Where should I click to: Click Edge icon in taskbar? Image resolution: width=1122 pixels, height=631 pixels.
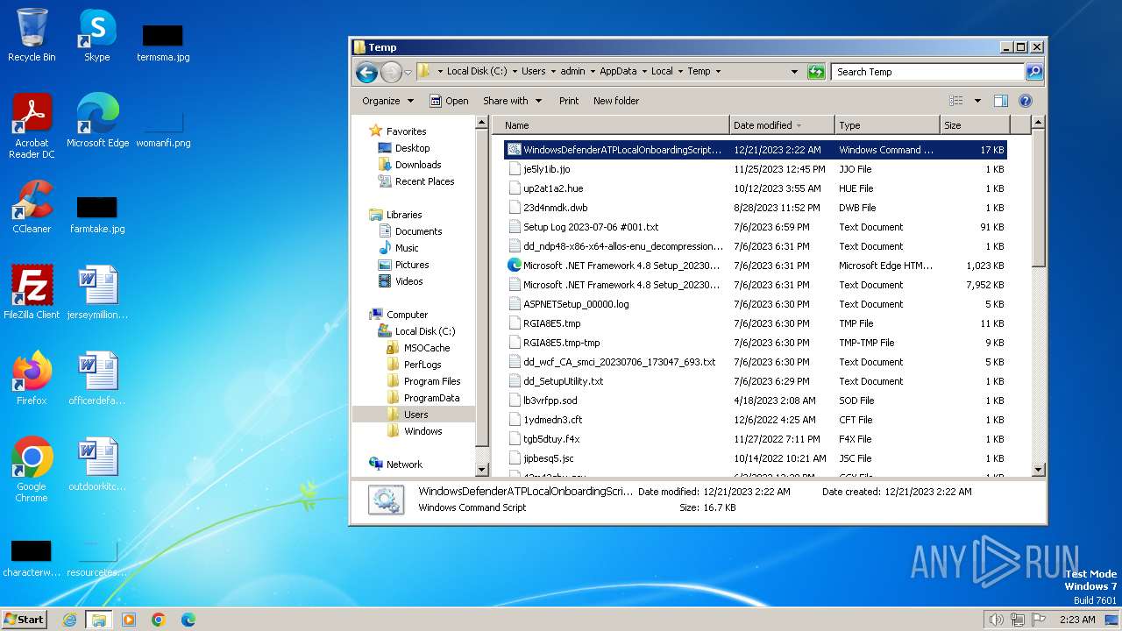[x=188, y=620]
